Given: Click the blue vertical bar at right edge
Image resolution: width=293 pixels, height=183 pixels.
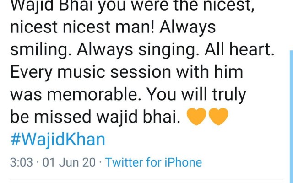Looking at the screenshot, I should pos(291,117).
